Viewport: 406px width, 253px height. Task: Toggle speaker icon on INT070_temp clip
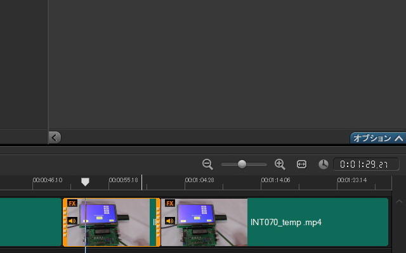170,221
